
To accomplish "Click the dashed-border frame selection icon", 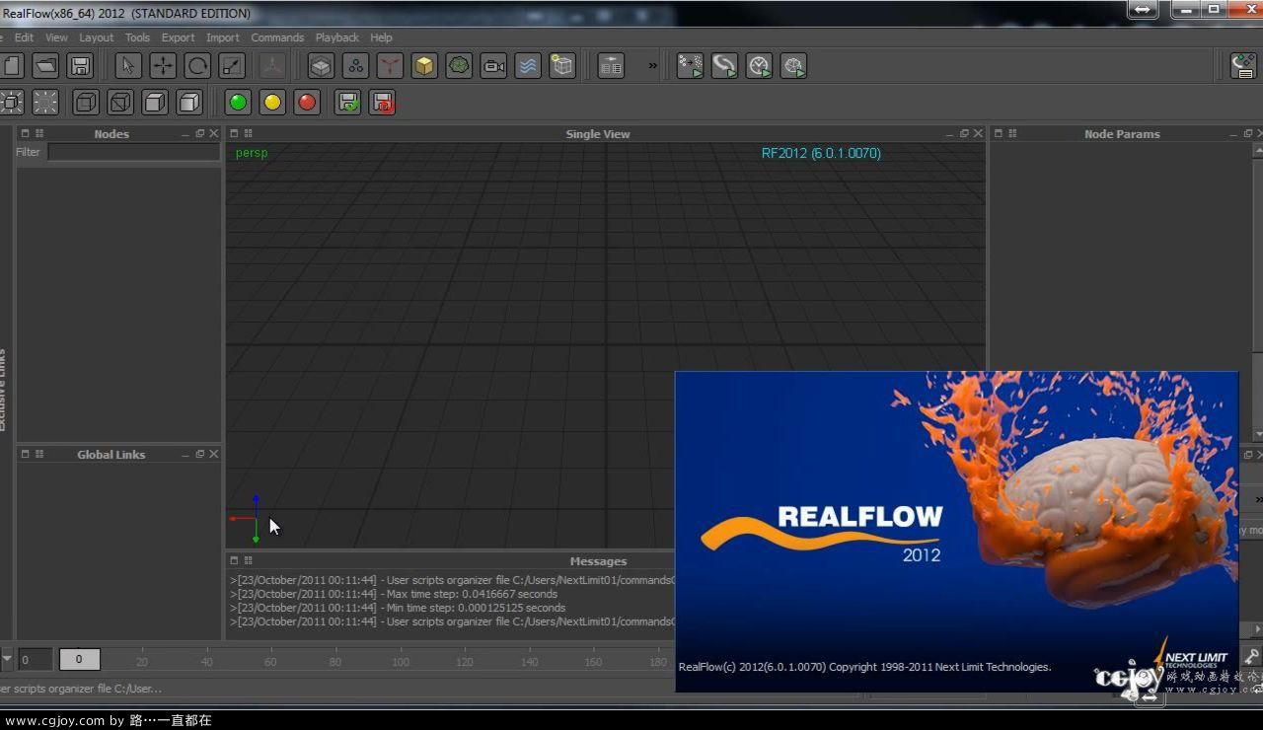I will coord(45,102).
